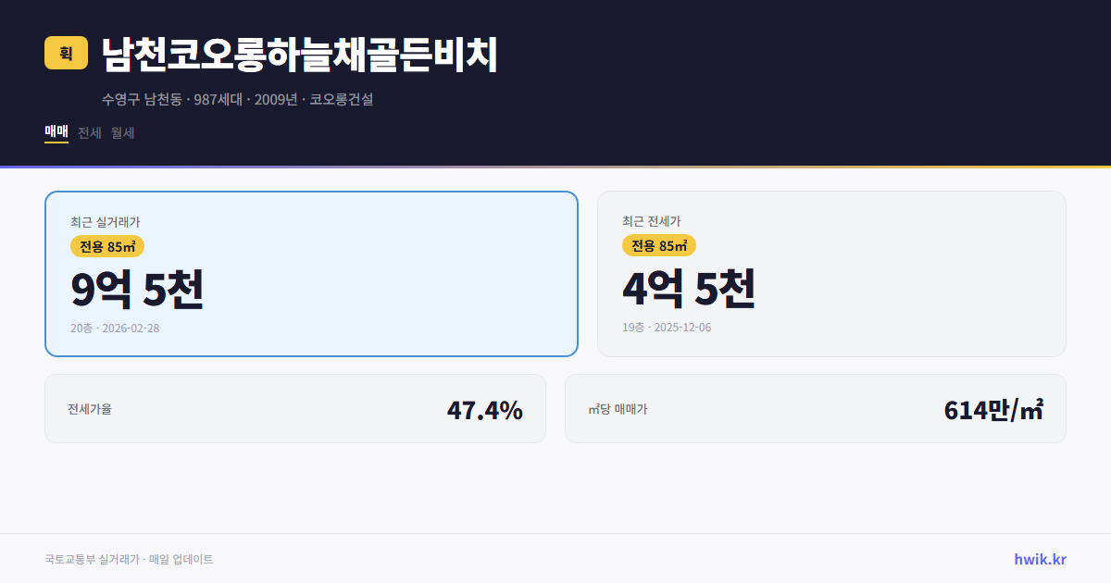The height and width of the screenshot is (583, 1111).
Task: Click the yellow highlight bar under 매매
Action: coord(56,144)
